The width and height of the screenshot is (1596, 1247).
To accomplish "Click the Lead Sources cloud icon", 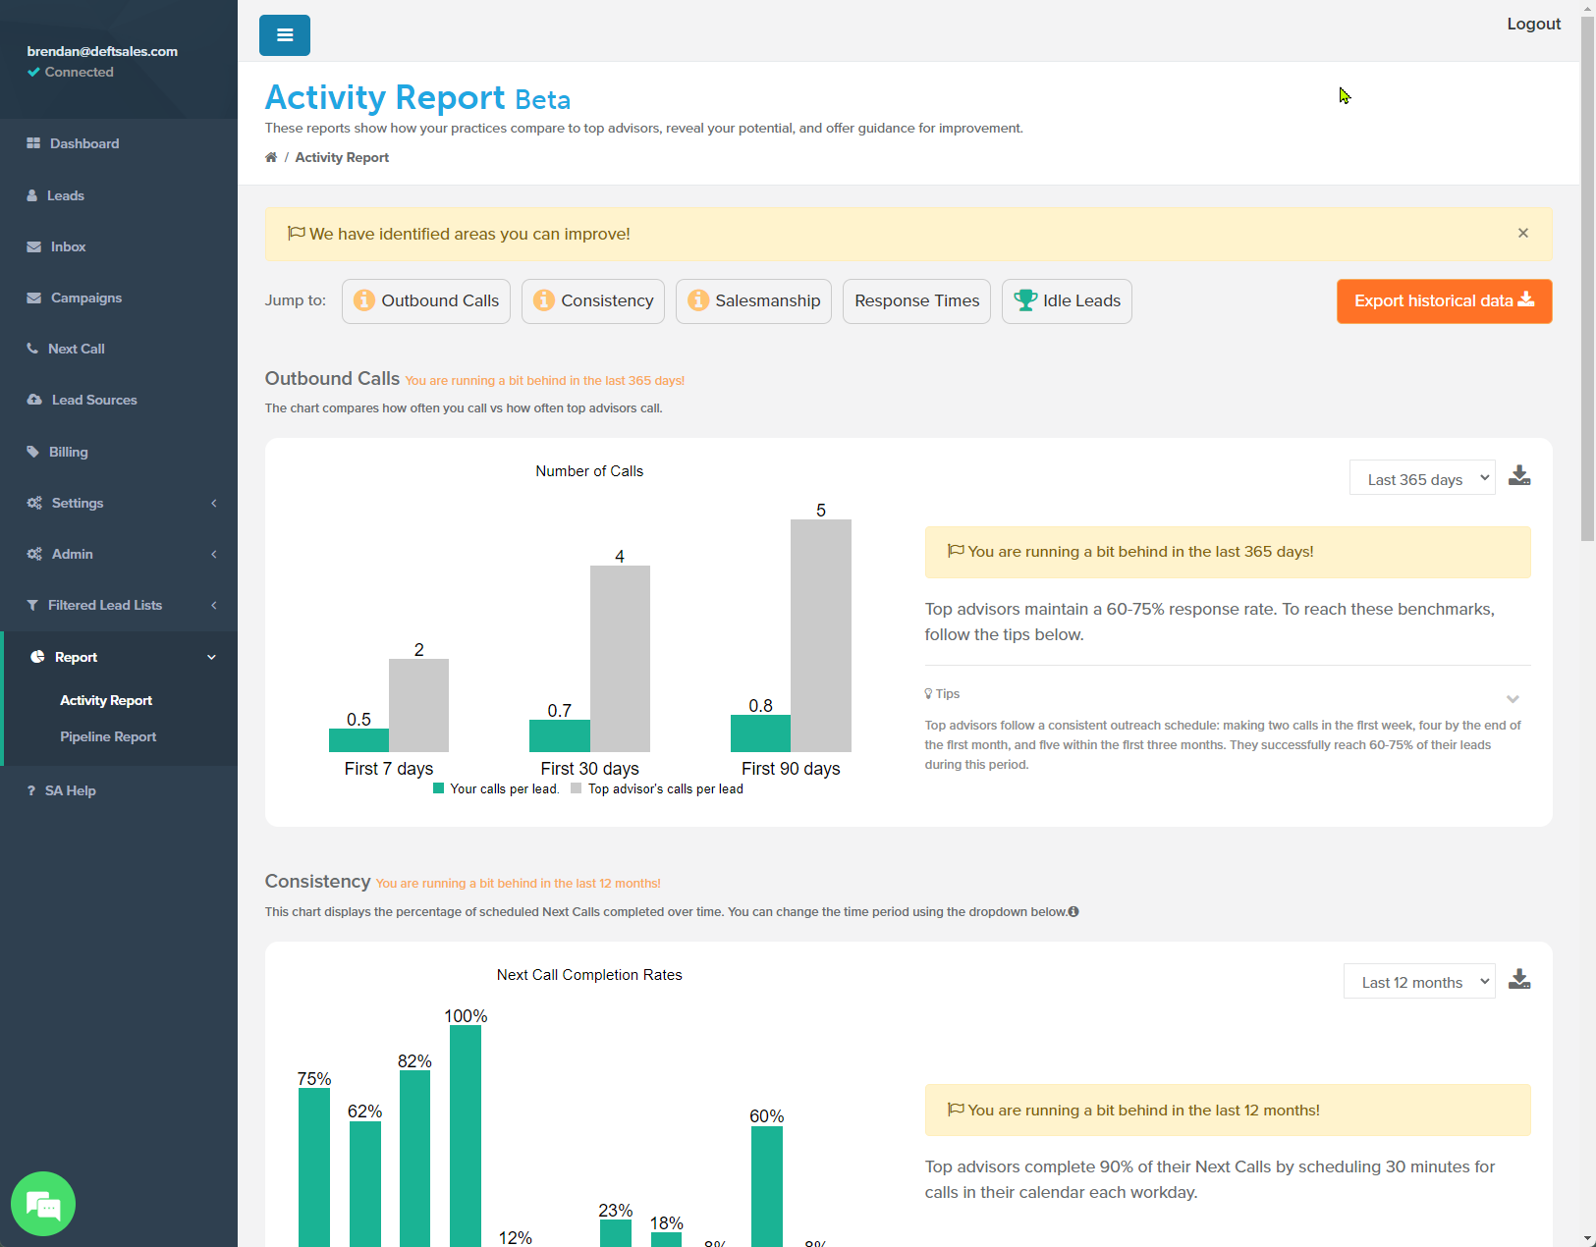I will pyautogui.click(x=34, y=400).
